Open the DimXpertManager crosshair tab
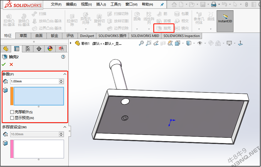Viewport: 261px width, 167px height. [39, 49]
